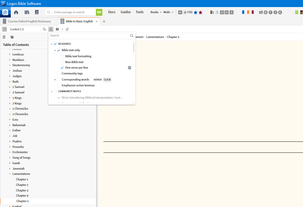
Task: Uncheck the RESOURCE checkbox
Action: point(55,44)
